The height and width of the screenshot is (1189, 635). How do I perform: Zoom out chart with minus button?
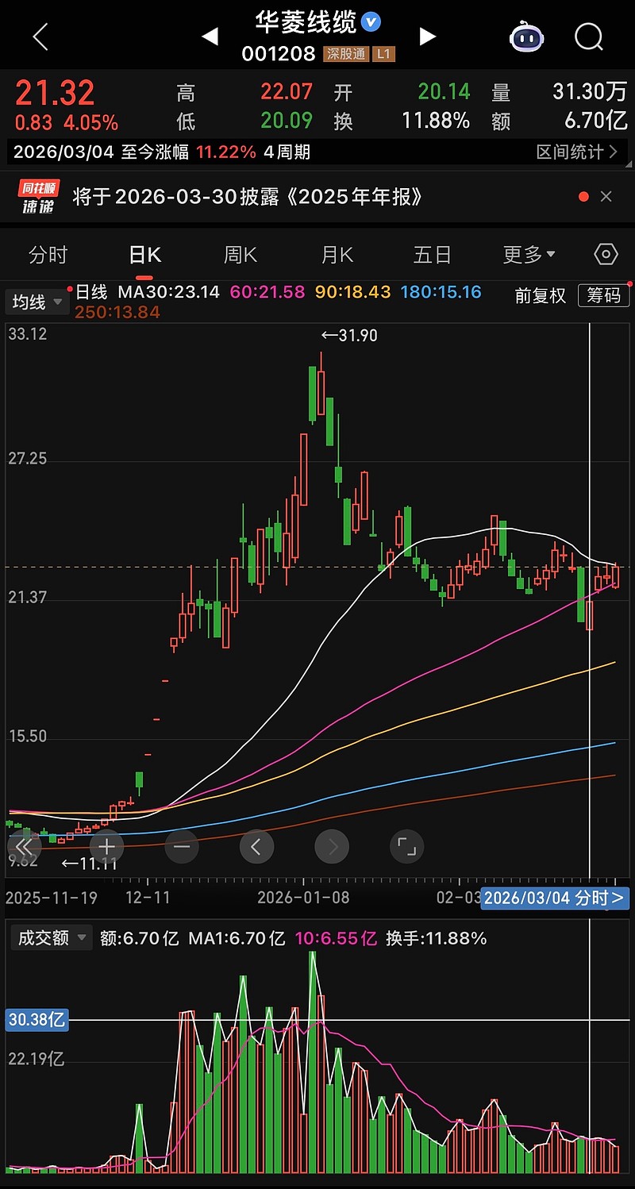point(182,847)
